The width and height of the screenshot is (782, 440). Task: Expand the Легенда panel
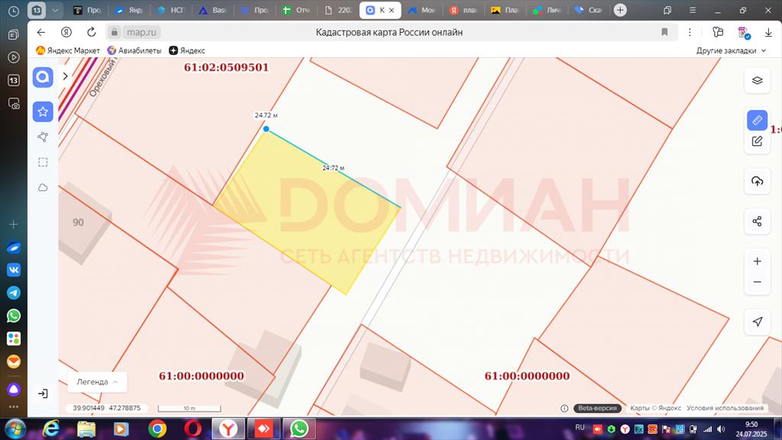coord(97,382)
